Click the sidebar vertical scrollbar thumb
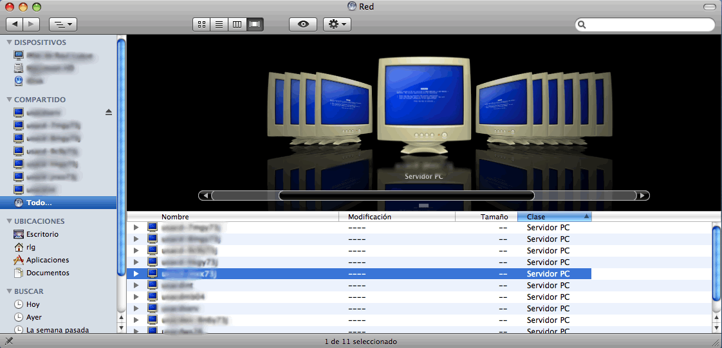The image size is (722, 348). (121, 157)
